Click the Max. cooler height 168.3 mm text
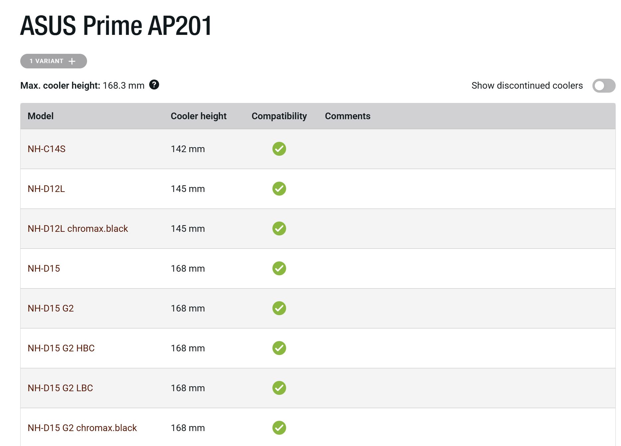The width and height of the screenshot is (621, 446). pos(82,85)
